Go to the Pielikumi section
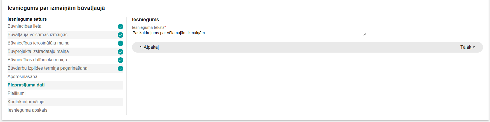490x122 pixels. [17, 93]
